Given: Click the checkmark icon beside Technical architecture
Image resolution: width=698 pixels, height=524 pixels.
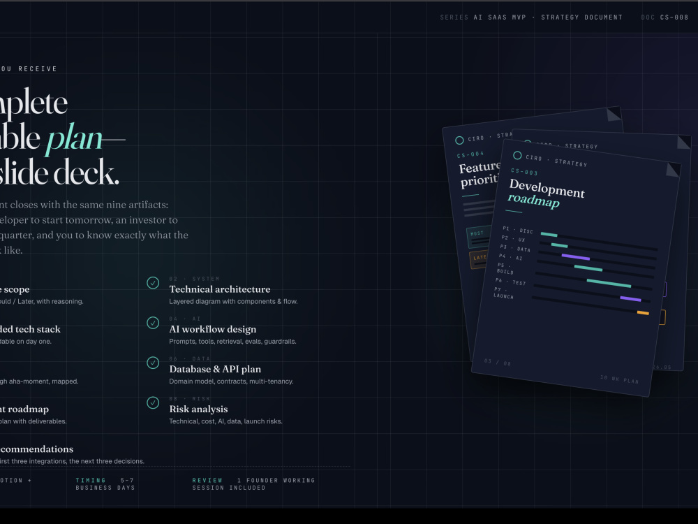Looking at the screenshot, I should point(153,283).
